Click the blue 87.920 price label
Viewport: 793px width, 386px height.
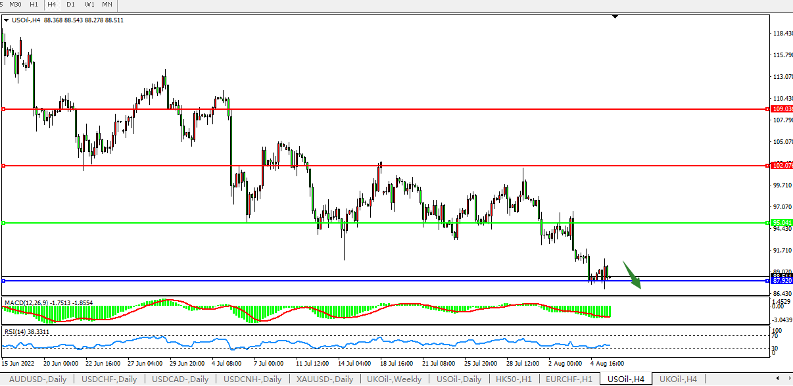click(782, 281)
